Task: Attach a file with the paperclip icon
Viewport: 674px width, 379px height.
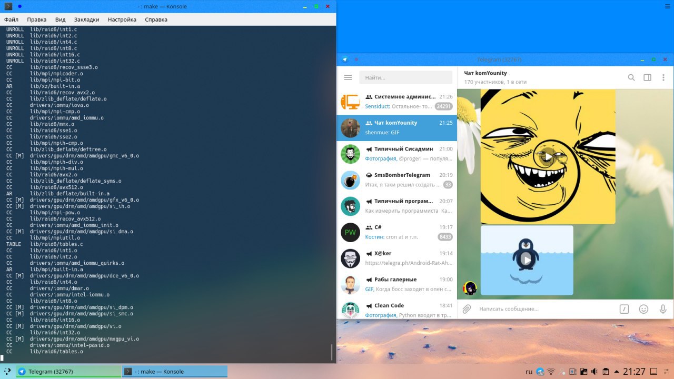Action: 467,309
